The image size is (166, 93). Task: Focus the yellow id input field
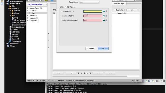pyautogui.click(x=93, y=11)
